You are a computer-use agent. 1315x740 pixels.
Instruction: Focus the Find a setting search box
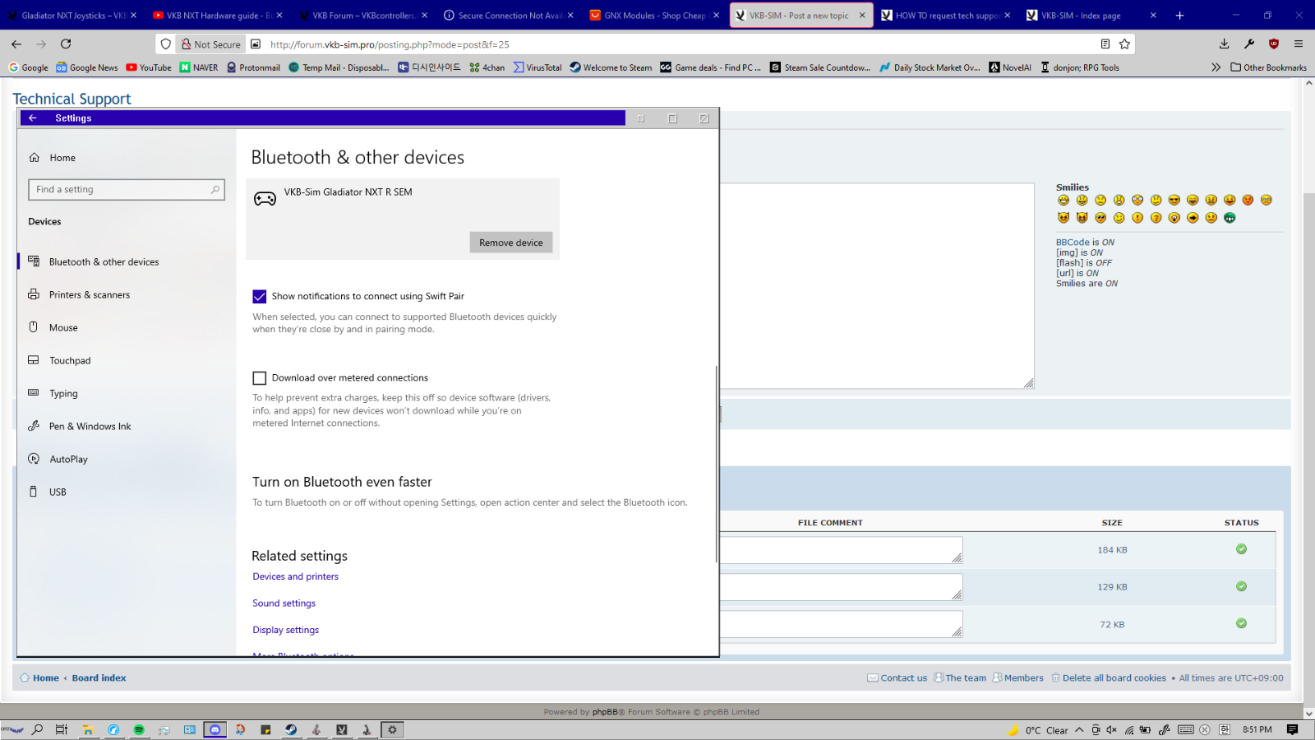pos(127,190)
